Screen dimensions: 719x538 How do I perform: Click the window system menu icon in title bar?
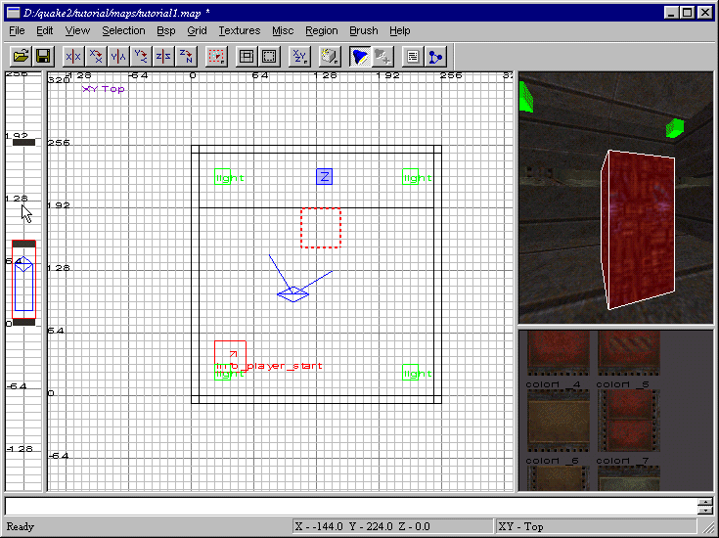(14, 13)
